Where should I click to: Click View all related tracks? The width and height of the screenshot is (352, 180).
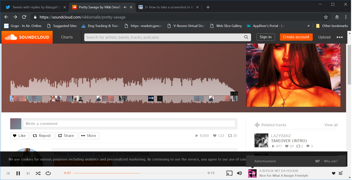pyautogui.click(x=331, y=125)
